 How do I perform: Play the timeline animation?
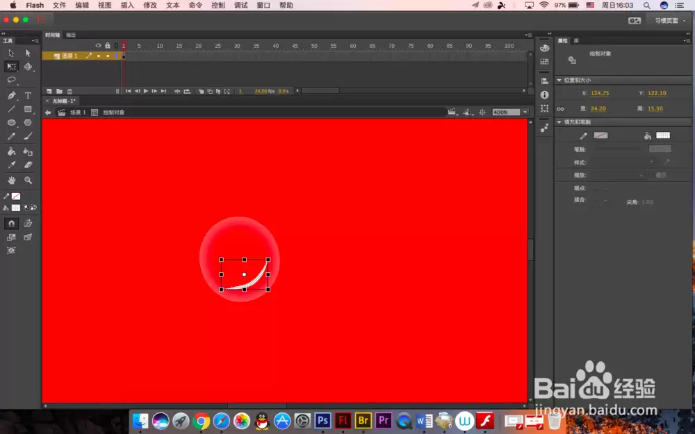pos(146,91)
